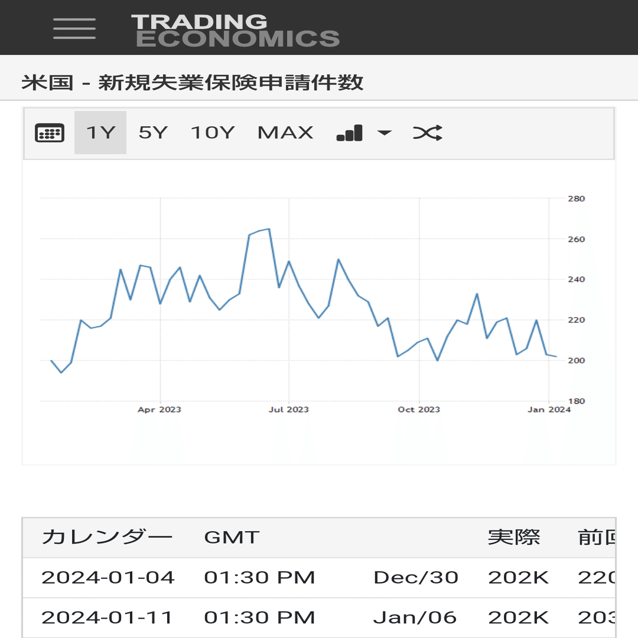Click the Jul 2023 axis label
The height and width of the screenshot is (638, 638).
(288, 410)
